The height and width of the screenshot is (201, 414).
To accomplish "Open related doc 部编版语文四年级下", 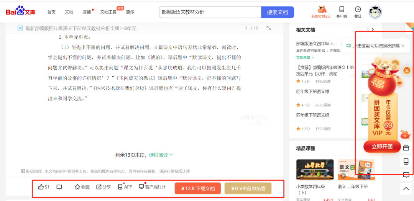I will 316,44.
